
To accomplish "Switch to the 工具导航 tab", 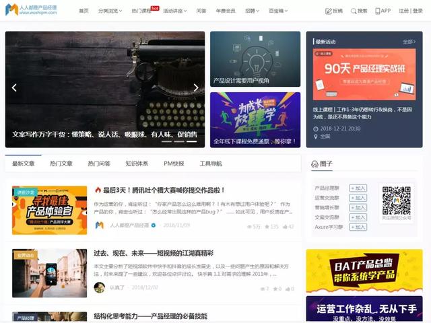I will pos(211,164).
